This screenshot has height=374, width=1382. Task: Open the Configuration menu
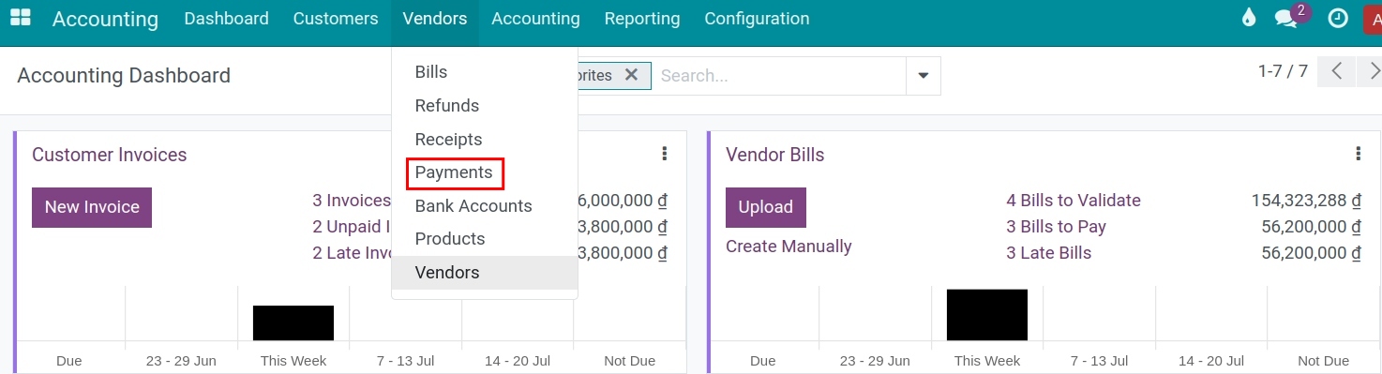coord(757,19)
